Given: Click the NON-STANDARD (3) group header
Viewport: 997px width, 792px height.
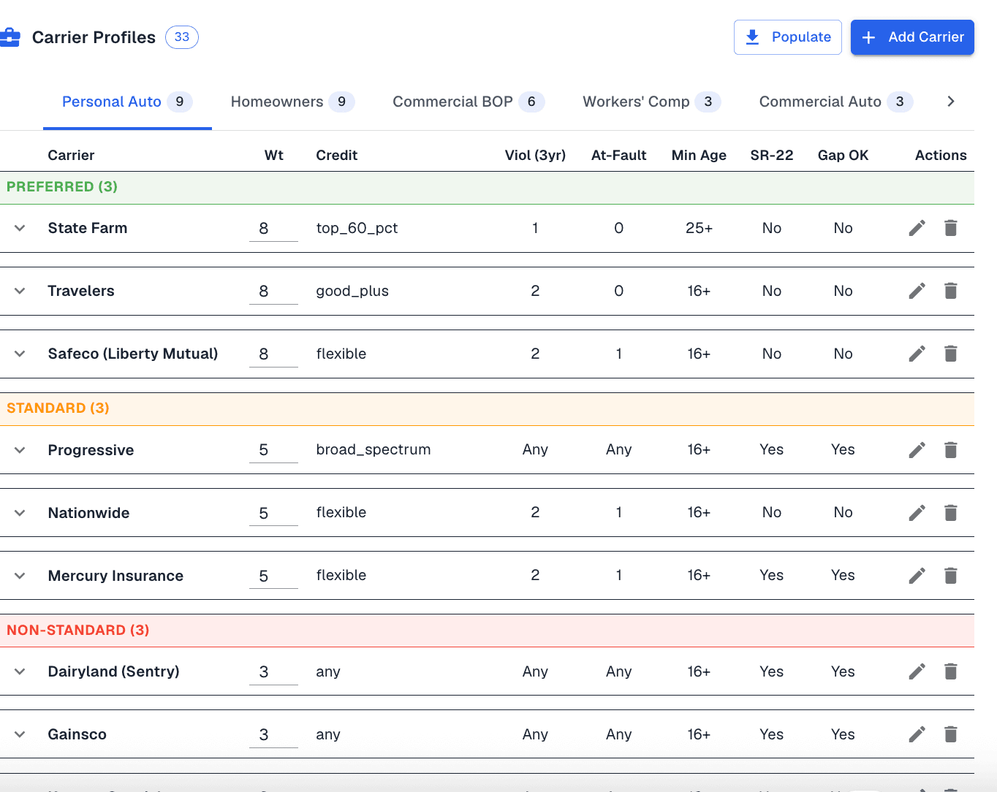Looking at the screenshot, I should point(487,631).
